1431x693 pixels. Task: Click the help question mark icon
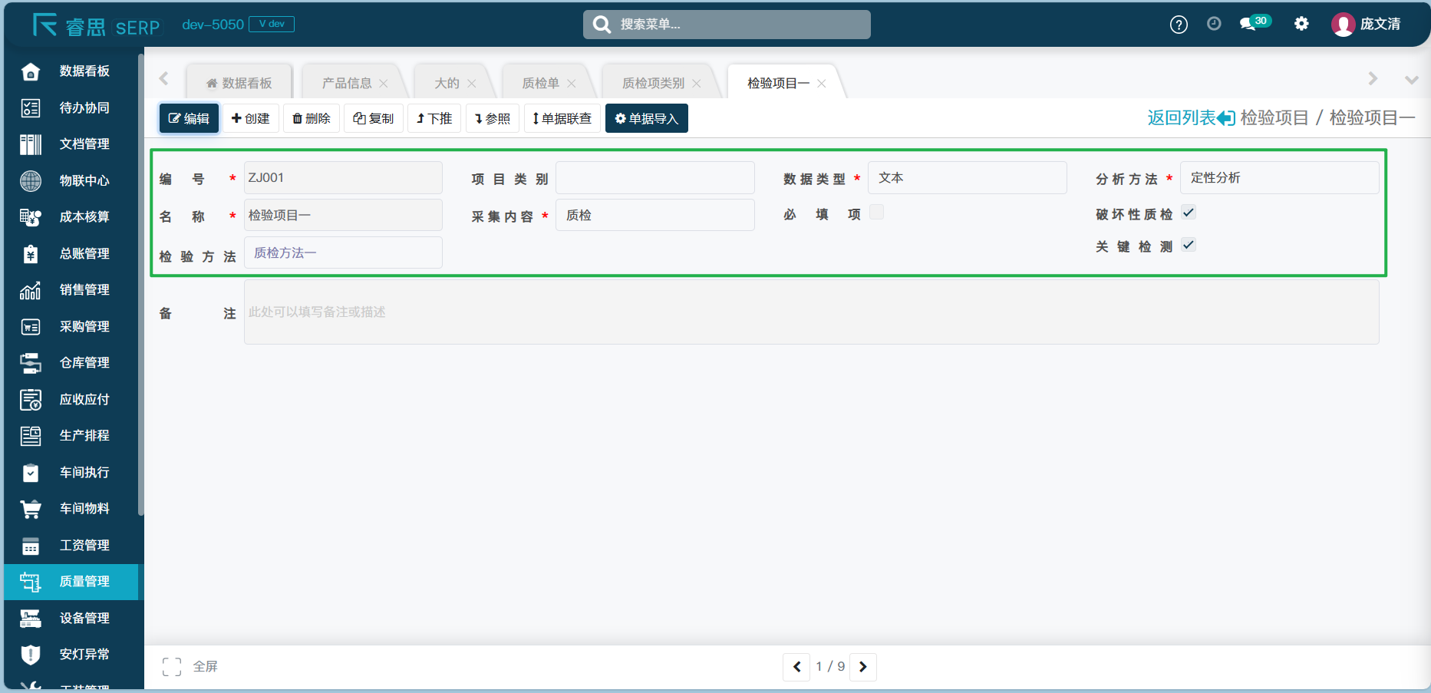click(x=1179, y=25)
